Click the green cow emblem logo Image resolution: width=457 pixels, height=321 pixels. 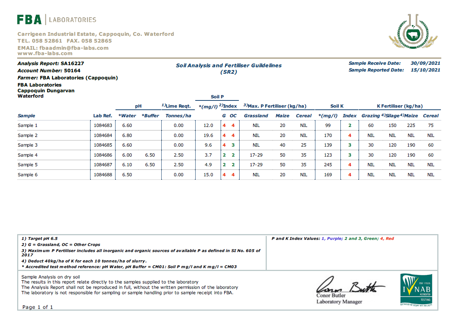[413, 33]
